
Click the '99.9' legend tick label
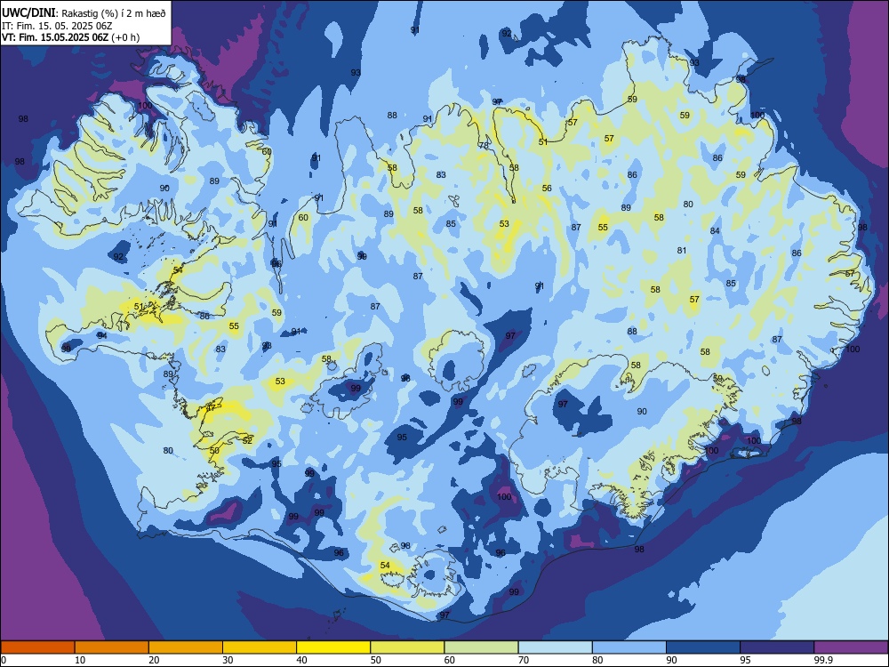pyautogui.click(x=822, y=660)
